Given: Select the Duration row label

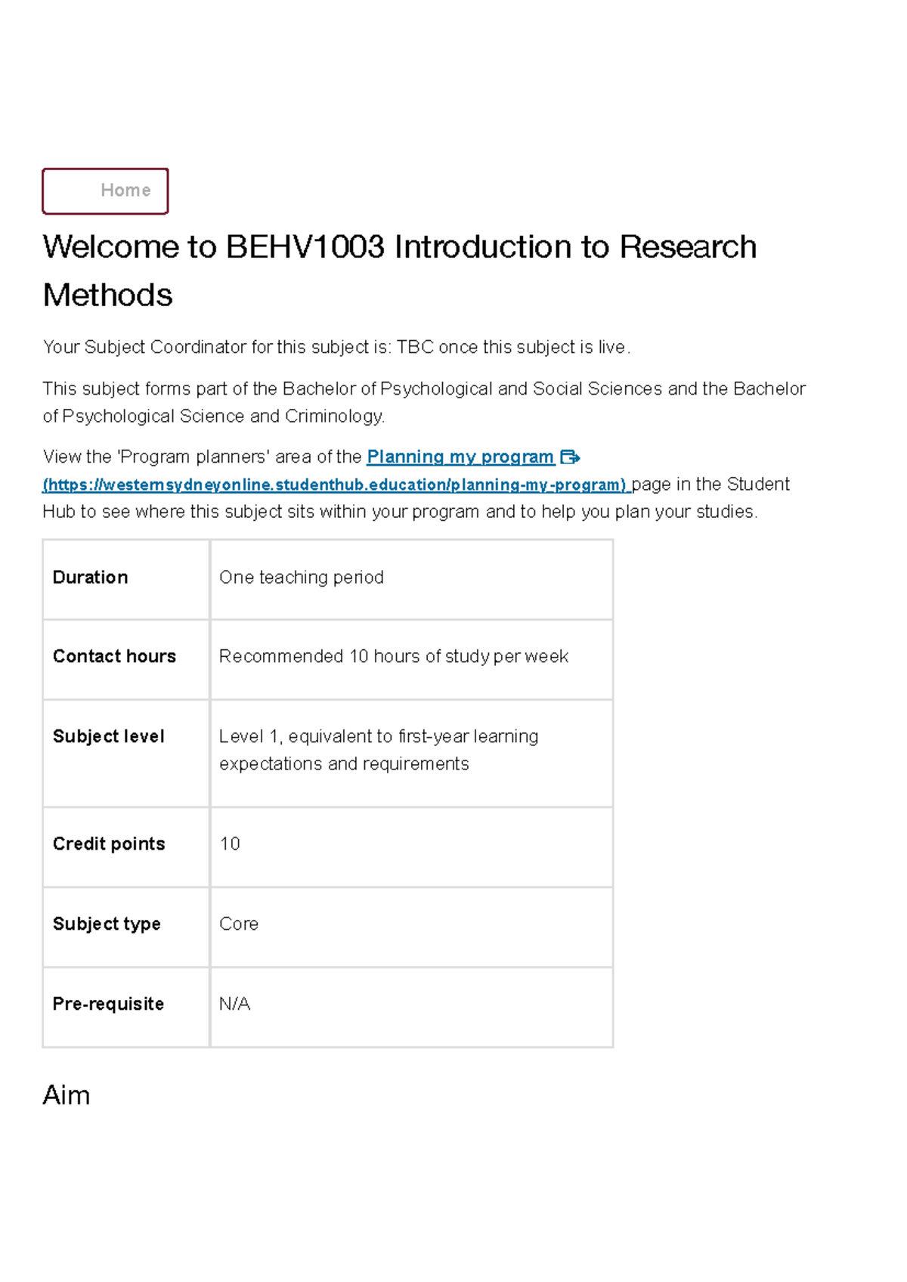Looking at the screenshot, I should point(91,578).
